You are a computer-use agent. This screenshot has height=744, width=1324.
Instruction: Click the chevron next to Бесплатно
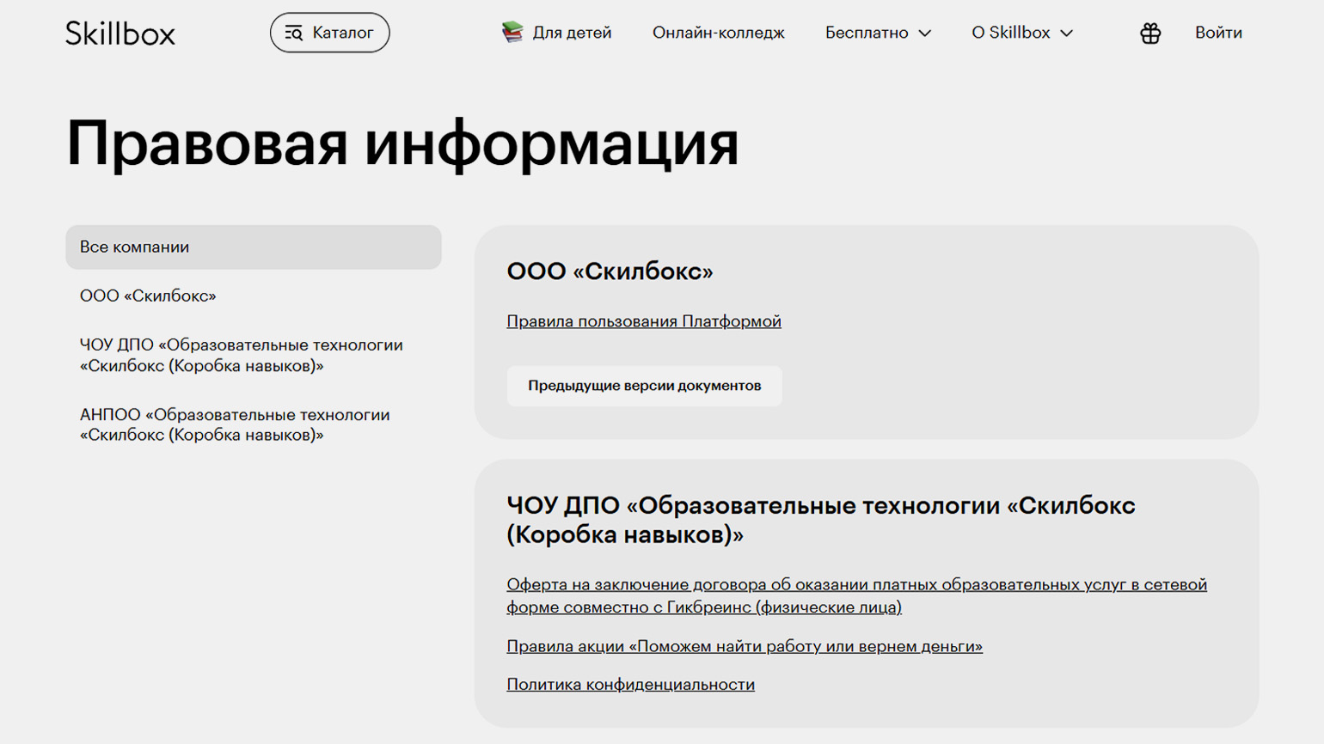tap(924, 34)
